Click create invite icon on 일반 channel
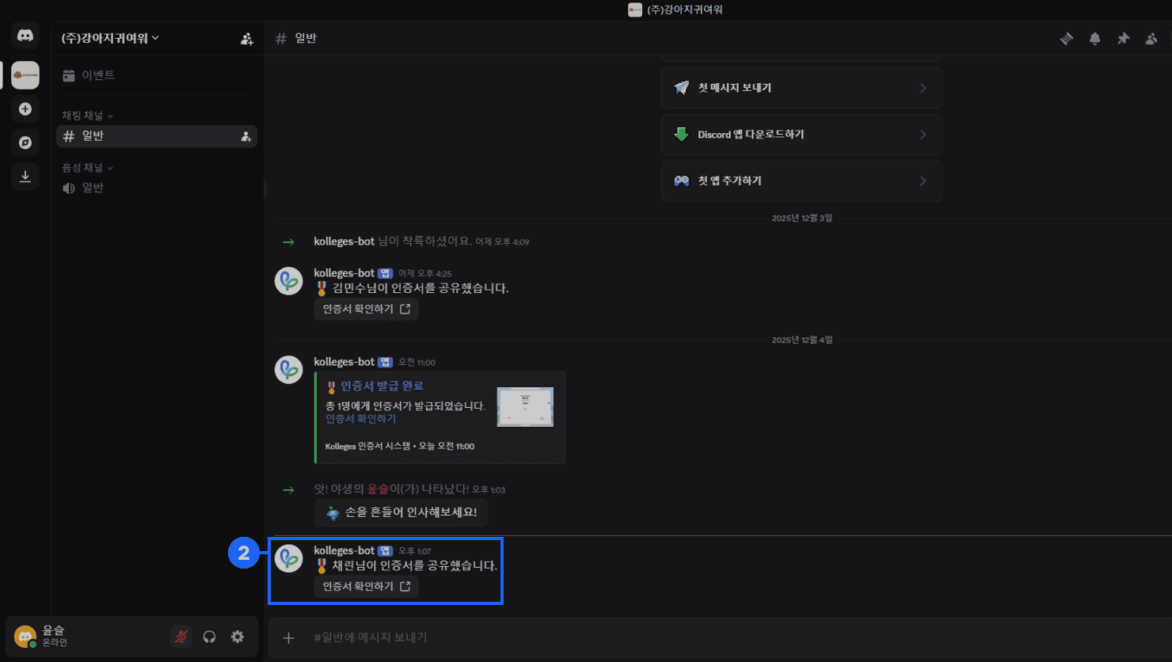This screenshot has width=1172, height=662. coord(246,136)
